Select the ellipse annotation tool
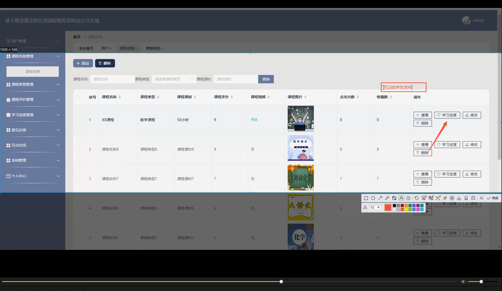The width and height of the screenshot is (502, 291). [373, 198]
